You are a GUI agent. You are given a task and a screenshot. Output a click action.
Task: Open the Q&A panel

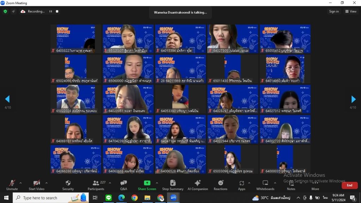(124, 185)
